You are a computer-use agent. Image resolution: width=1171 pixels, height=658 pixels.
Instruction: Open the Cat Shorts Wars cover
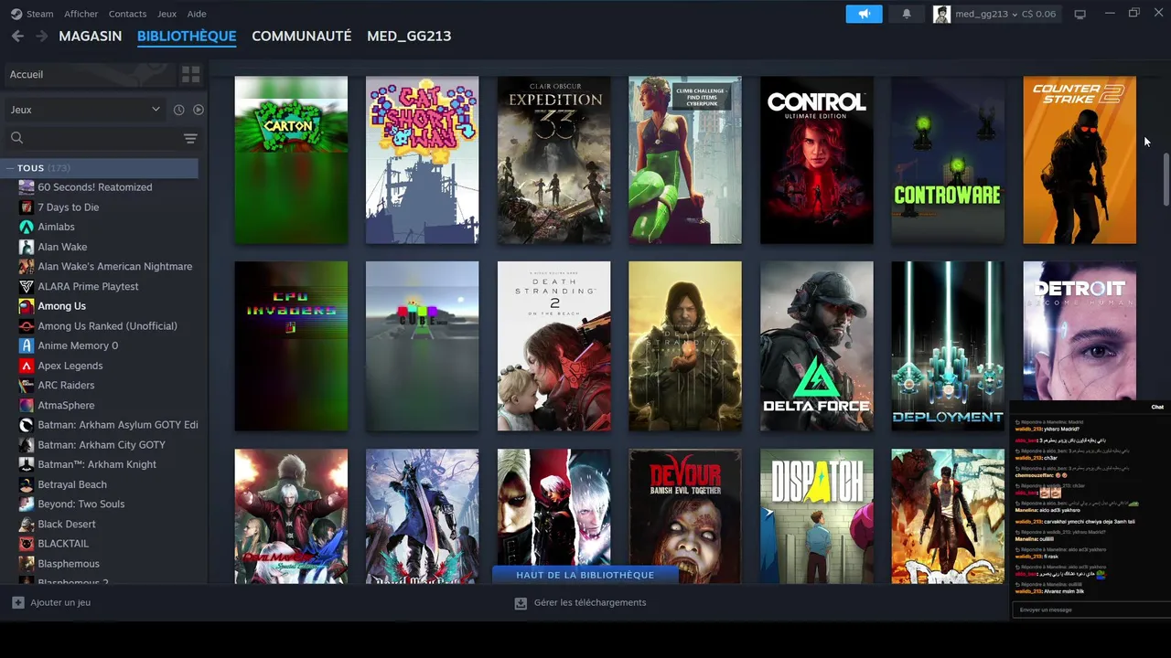pyautogui.click(x=422, y=160)
